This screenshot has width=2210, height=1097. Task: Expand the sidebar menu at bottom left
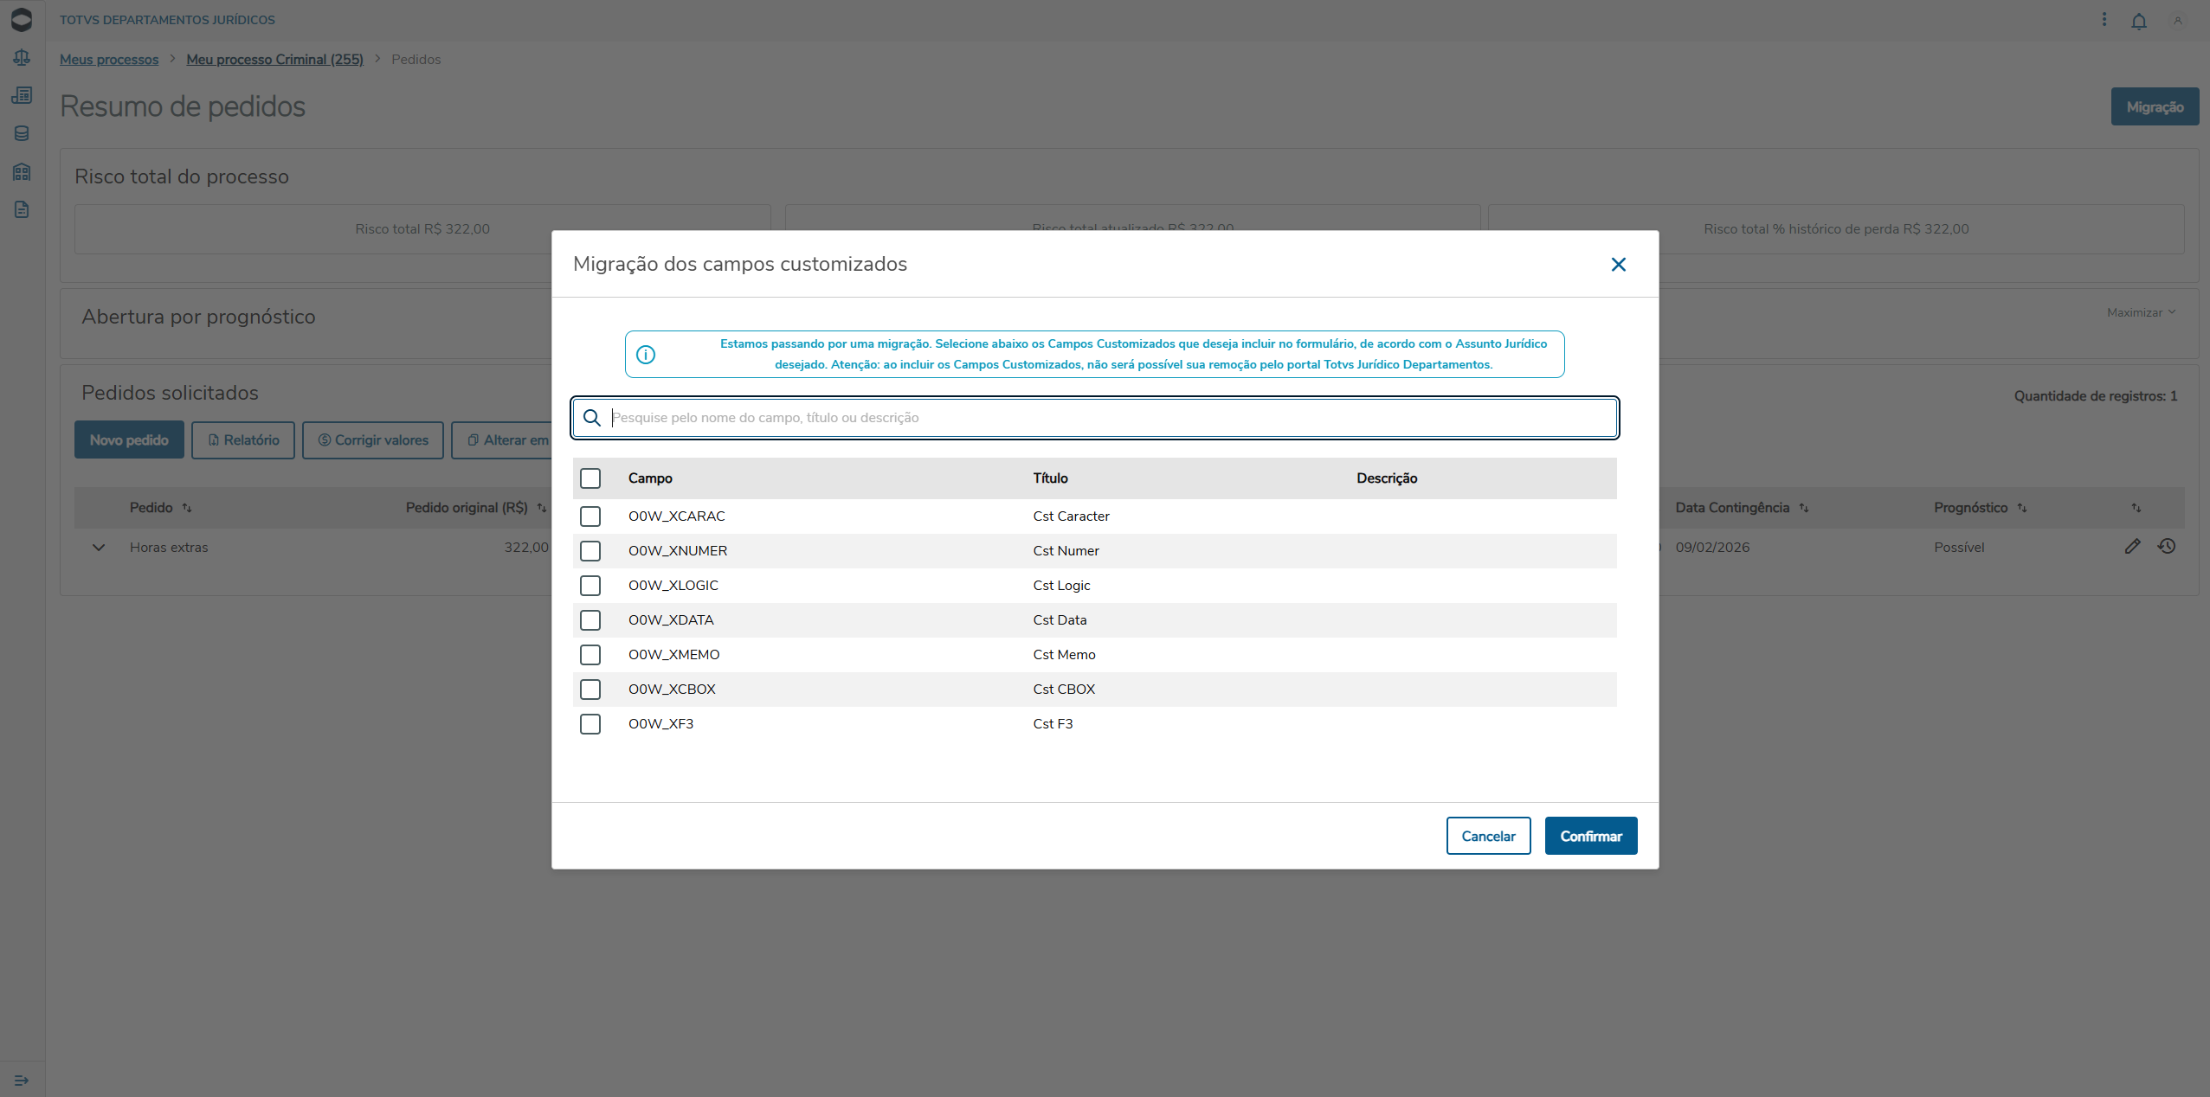click(22, 1080)
